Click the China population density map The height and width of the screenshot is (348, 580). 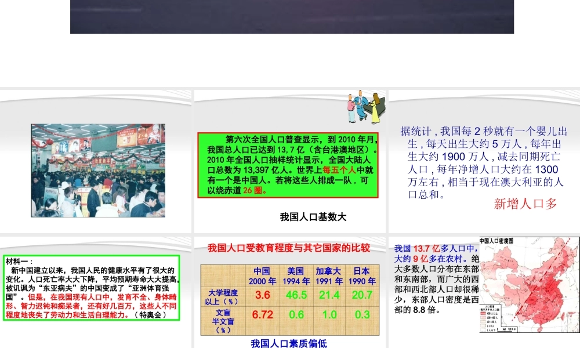pos(530,285)
